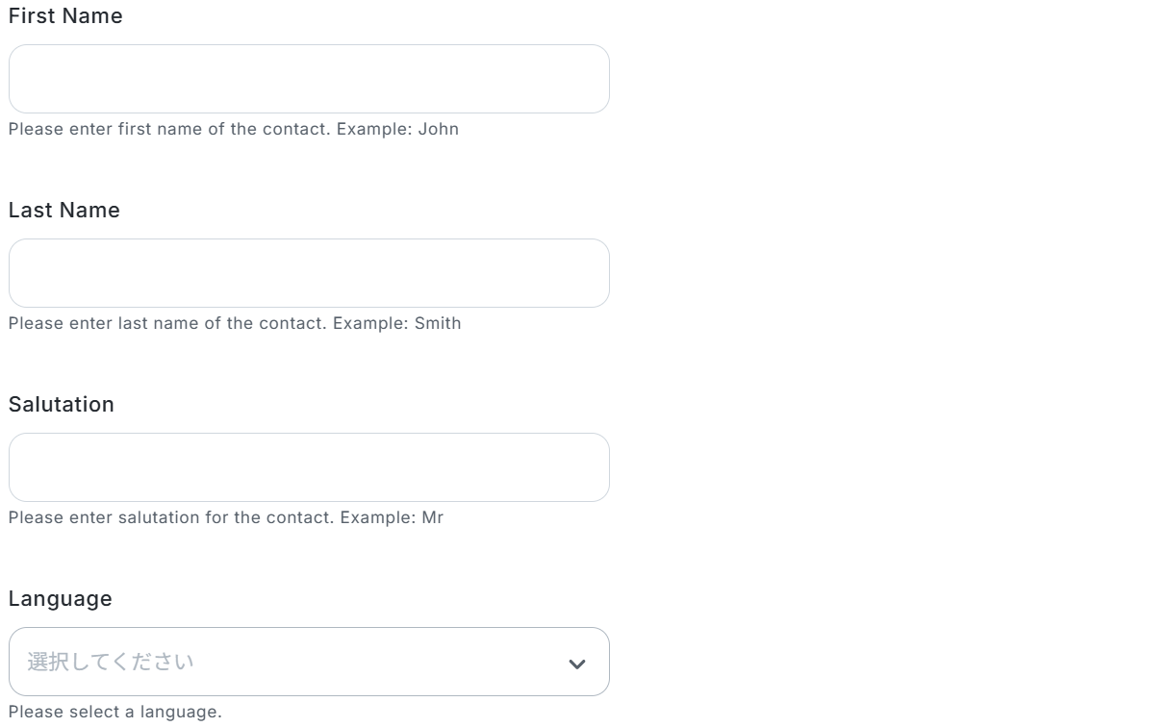The width and height of the screenshot is (1167, 727).
Task: Click the "Salutation" field label
Action: click(x=62, y=405)
